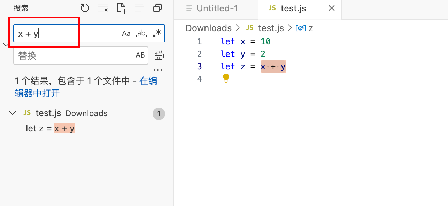Image resolution: width=448 pixels, height=206 pixels.
Task: Click Downloads in the breadcrumb
Action: [208, 28]
